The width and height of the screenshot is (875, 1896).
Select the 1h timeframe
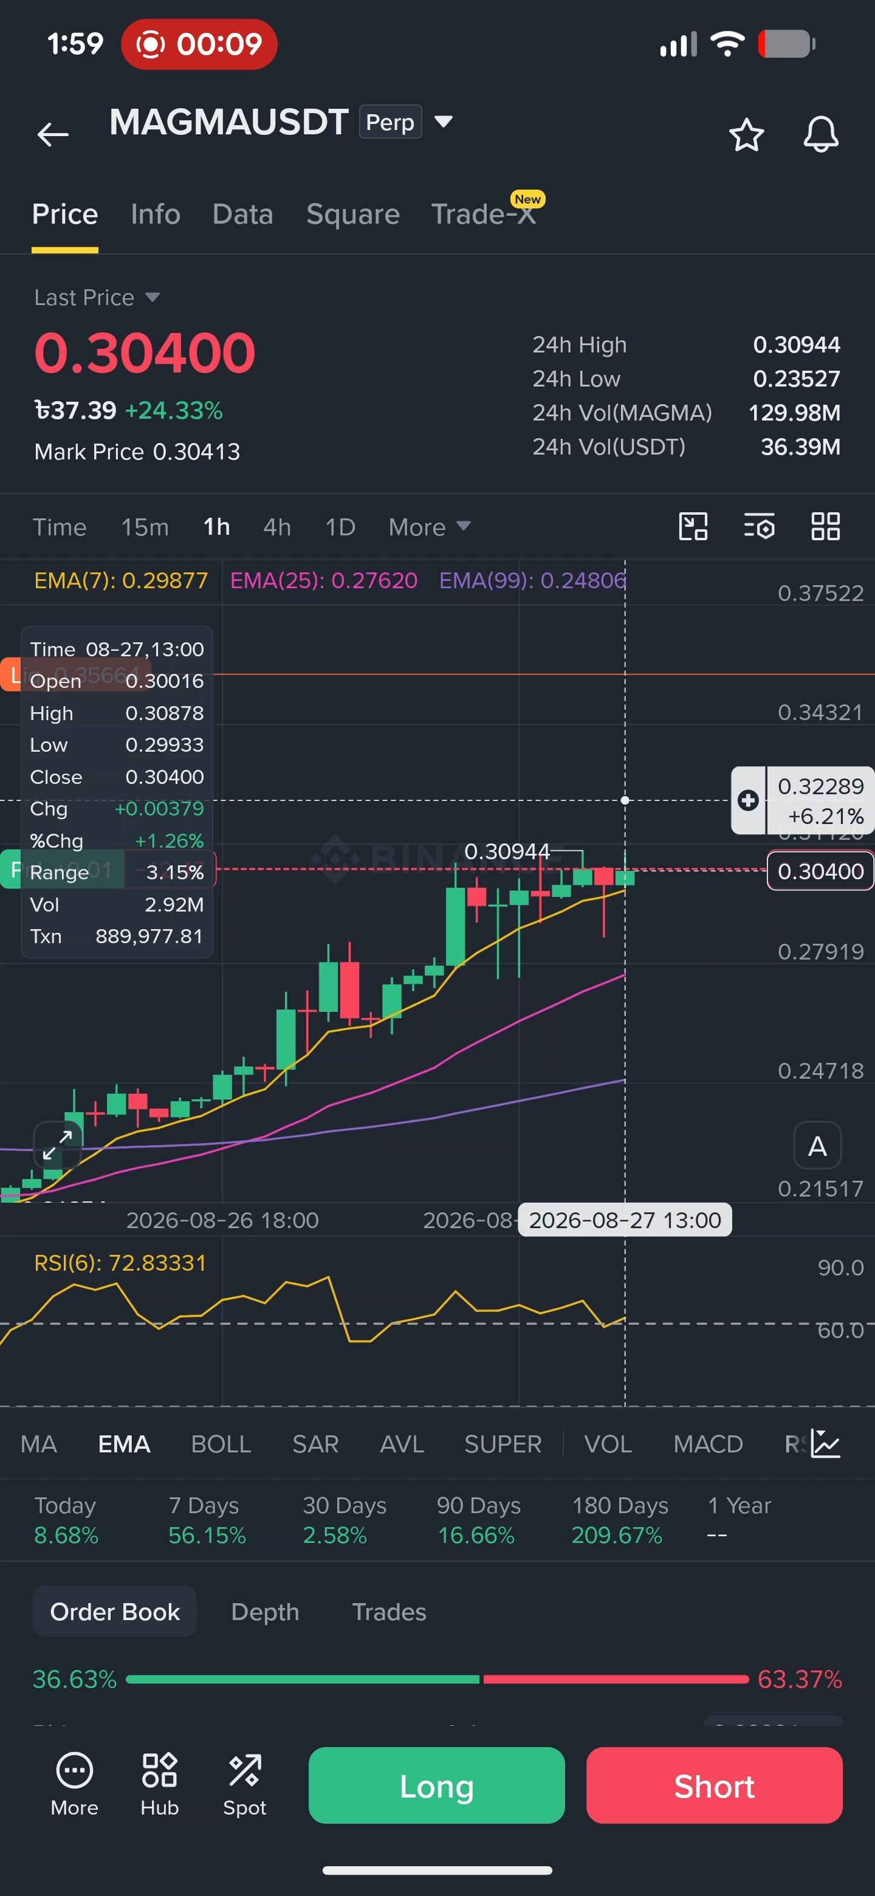(x=217, y=527)
